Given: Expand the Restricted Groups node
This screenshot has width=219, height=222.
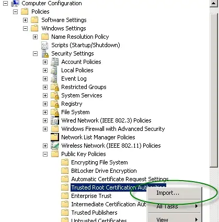Looking at the screenshot, I should click(45, 87).
